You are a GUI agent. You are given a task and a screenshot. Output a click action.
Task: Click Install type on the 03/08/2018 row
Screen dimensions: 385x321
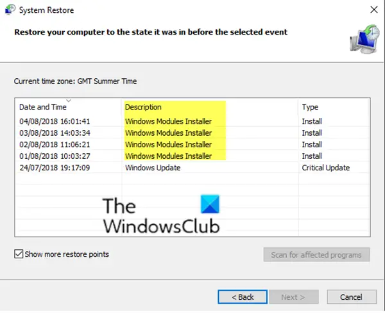click(x=312, y=133)
